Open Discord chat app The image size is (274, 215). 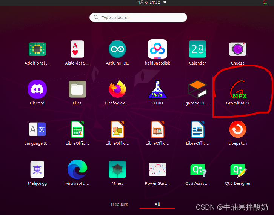tap(37, 89)
